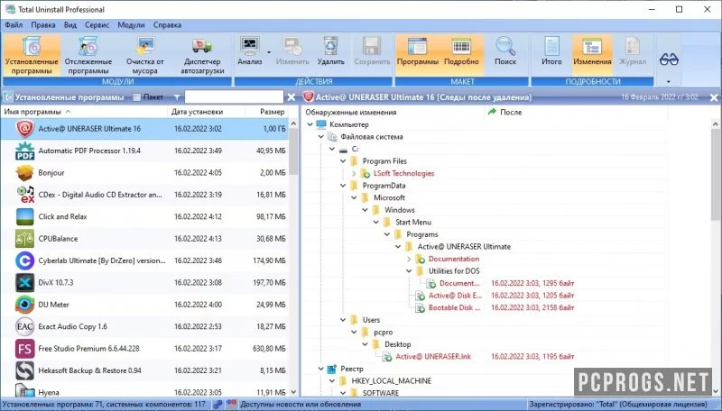Image resolution: width=722 pixels, height=411 pixels.
Task: Select the DU Meter icon
Action: 25,305
